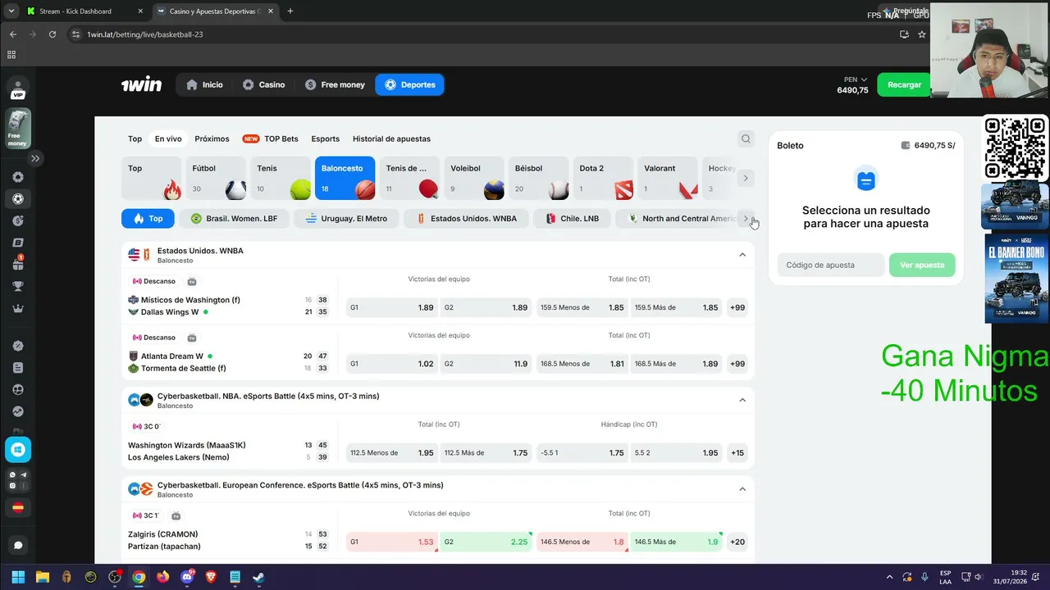The width and height of the screenshot is (1050, 590).
Task: Open File Explorer from taskbar
Action: click(x=43, y=577)
